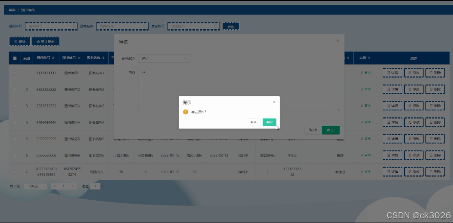The image size is (453, 223).
Task: Click 取消 at bottom of 审核 dialog
Action: [x=313, y=130]
